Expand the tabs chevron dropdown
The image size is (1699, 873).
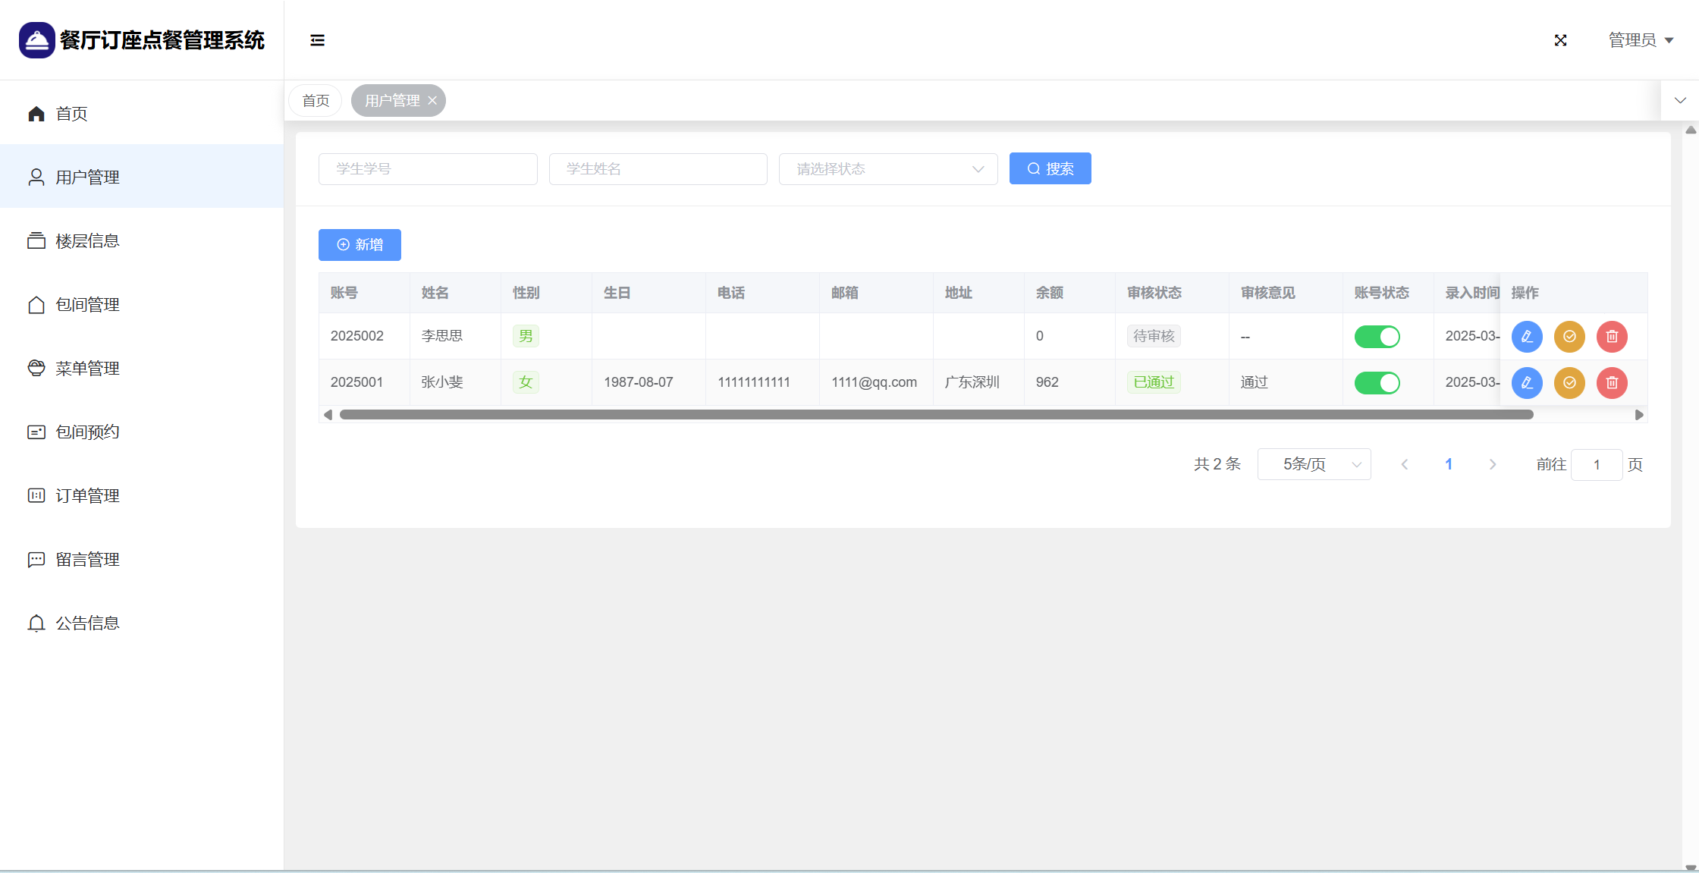(x=1680, y=101)
